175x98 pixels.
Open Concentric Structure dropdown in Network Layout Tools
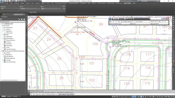coord(128,22)
